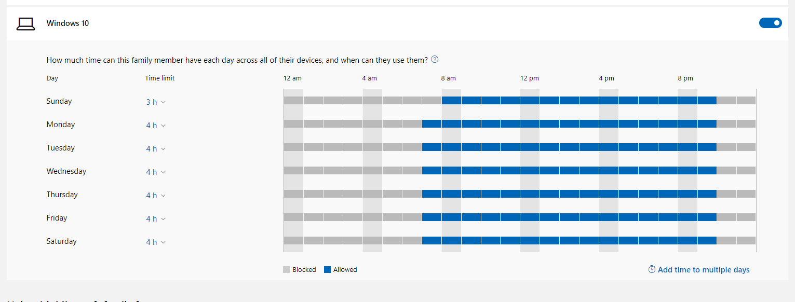Disable the Windows 10 device toggle
This screenshot has height=302, width=795.
pyautogui.click(x=770, y=23)
